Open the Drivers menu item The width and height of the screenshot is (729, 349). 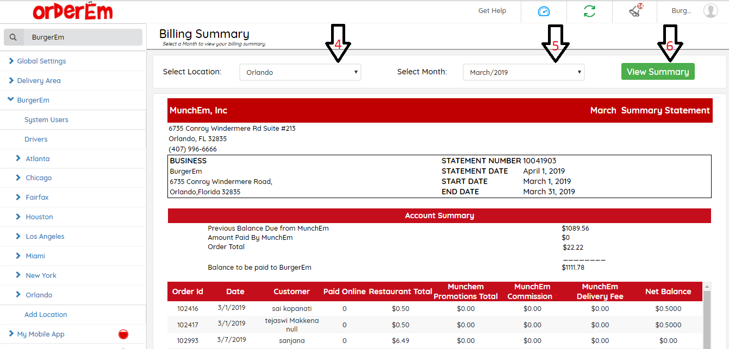pyautogui.click(x=36, y=139)
